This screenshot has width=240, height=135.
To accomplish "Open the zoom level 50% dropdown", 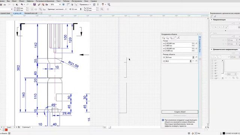I will pos(60,4).
